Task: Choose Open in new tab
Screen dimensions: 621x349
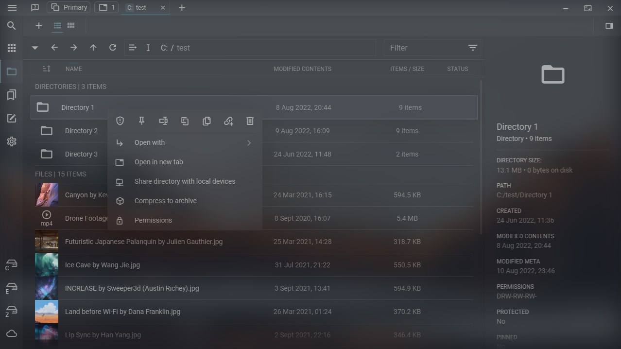Action: coord(185,162)
